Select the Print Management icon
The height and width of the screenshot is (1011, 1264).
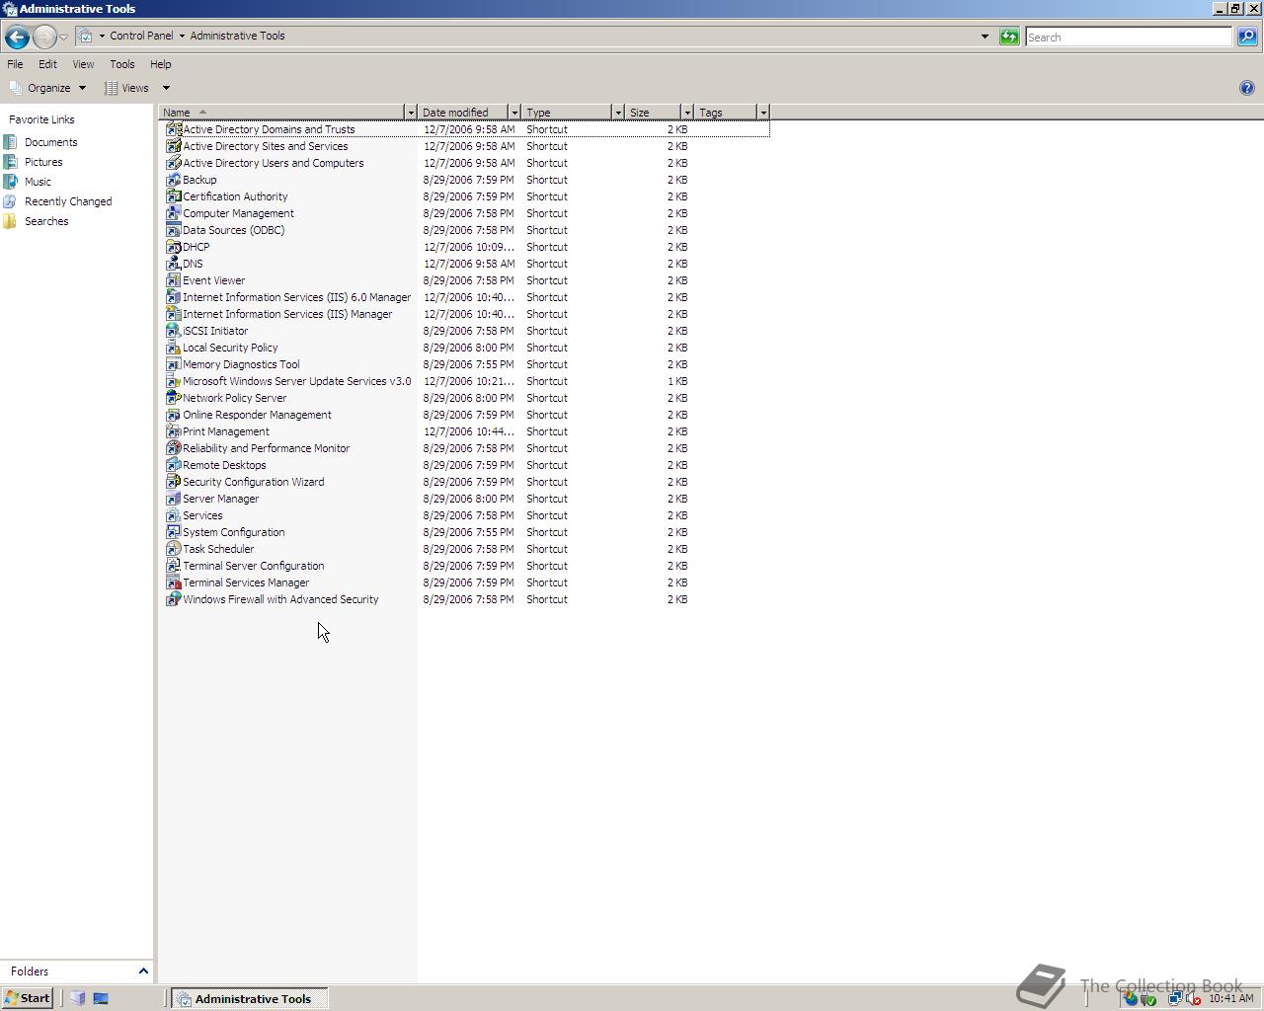pyautogui.click(x=173, y=431)
